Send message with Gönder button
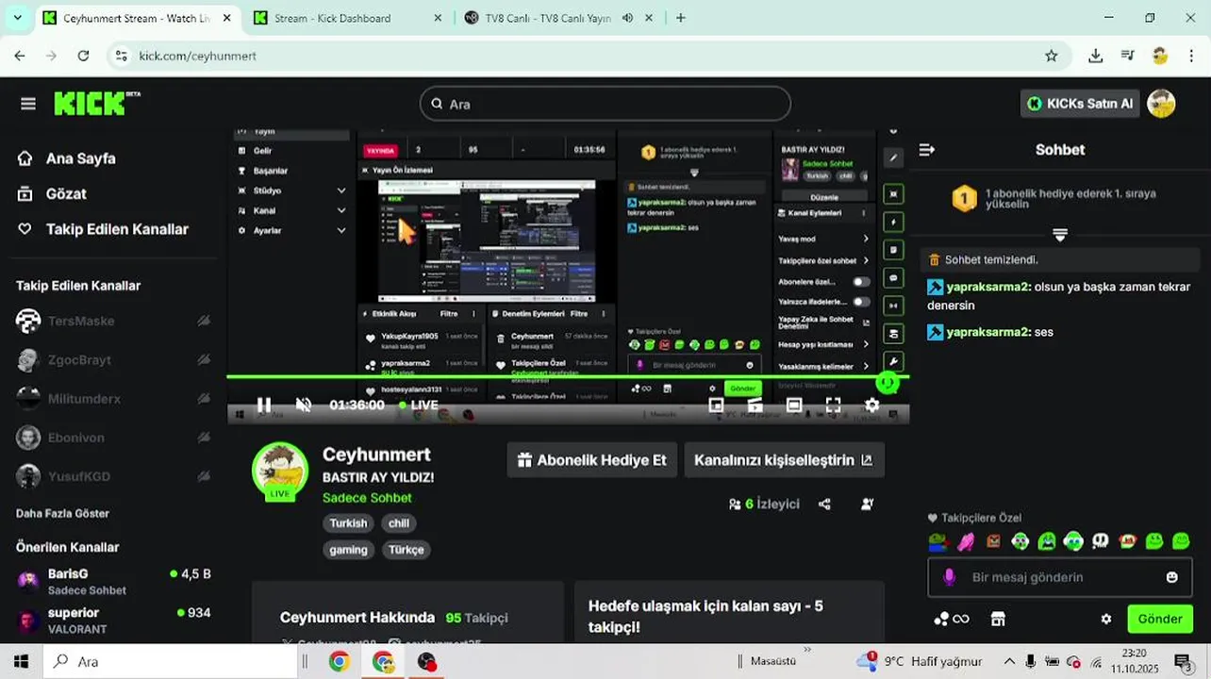 point(1160,619)
